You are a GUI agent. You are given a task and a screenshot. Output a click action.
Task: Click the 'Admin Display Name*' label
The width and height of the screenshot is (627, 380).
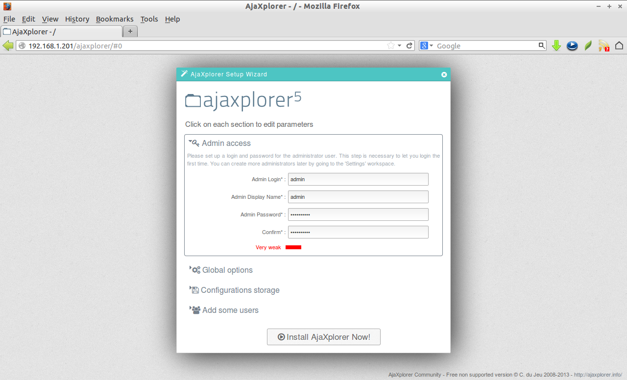coord(257,197)
